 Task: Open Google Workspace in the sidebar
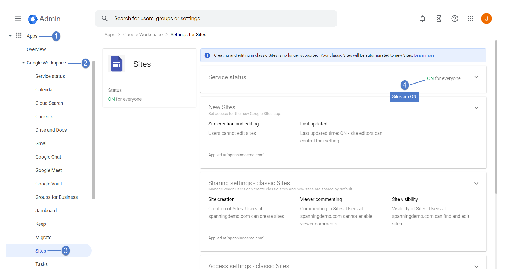(x=46, y=63)
